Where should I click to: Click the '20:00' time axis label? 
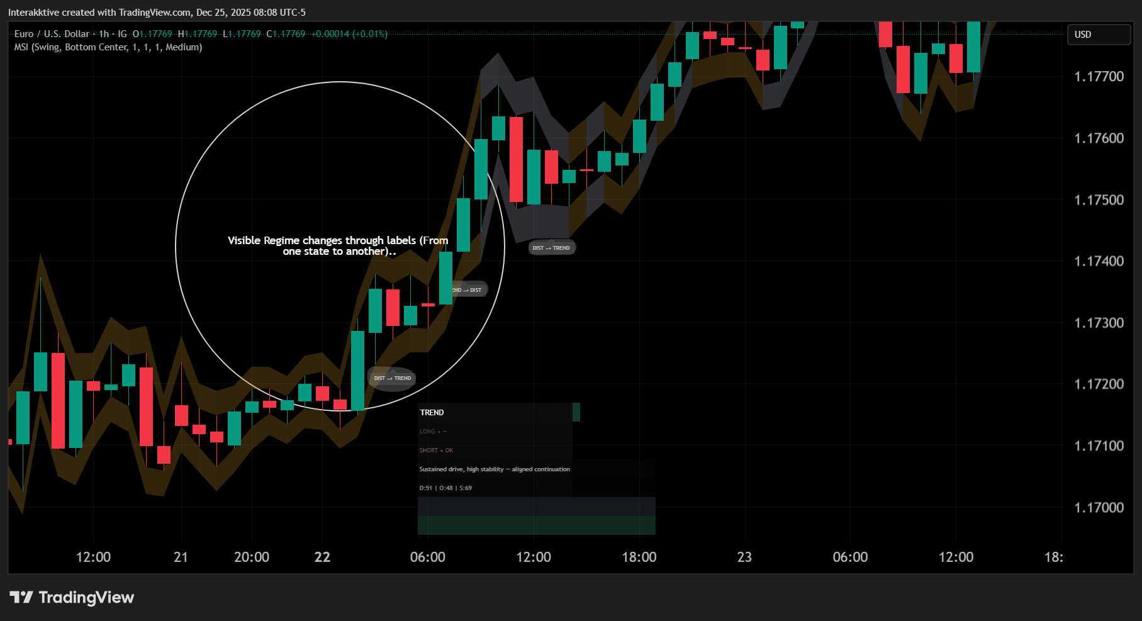click(x=252, y=557)
